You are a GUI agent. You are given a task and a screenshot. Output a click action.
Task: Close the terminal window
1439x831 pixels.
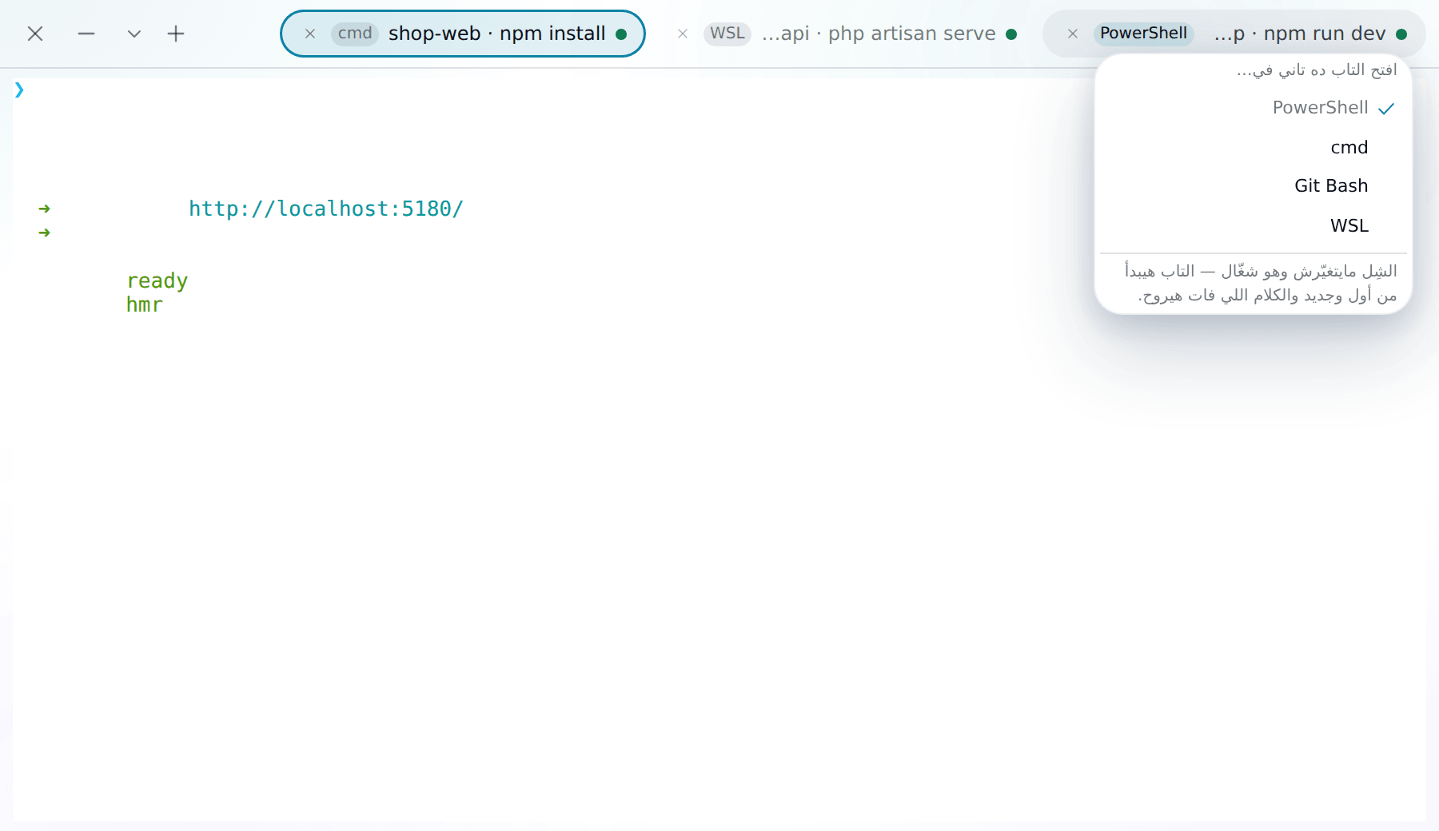coord(35,34)
